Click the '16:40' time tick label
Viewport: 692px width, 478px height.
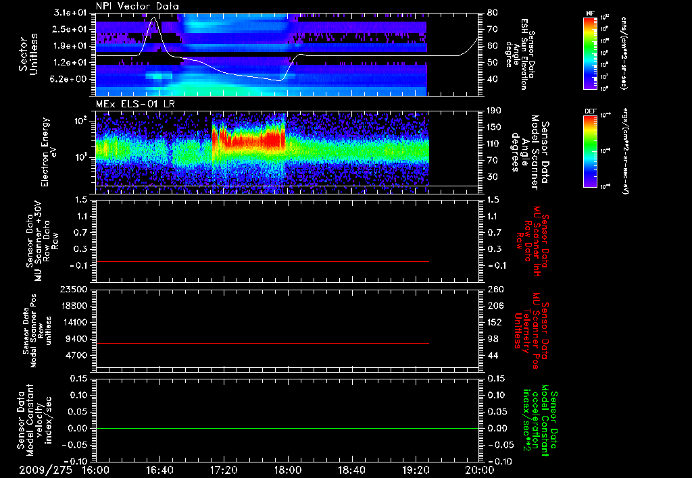pyautogui.click(x=159, y=470)
